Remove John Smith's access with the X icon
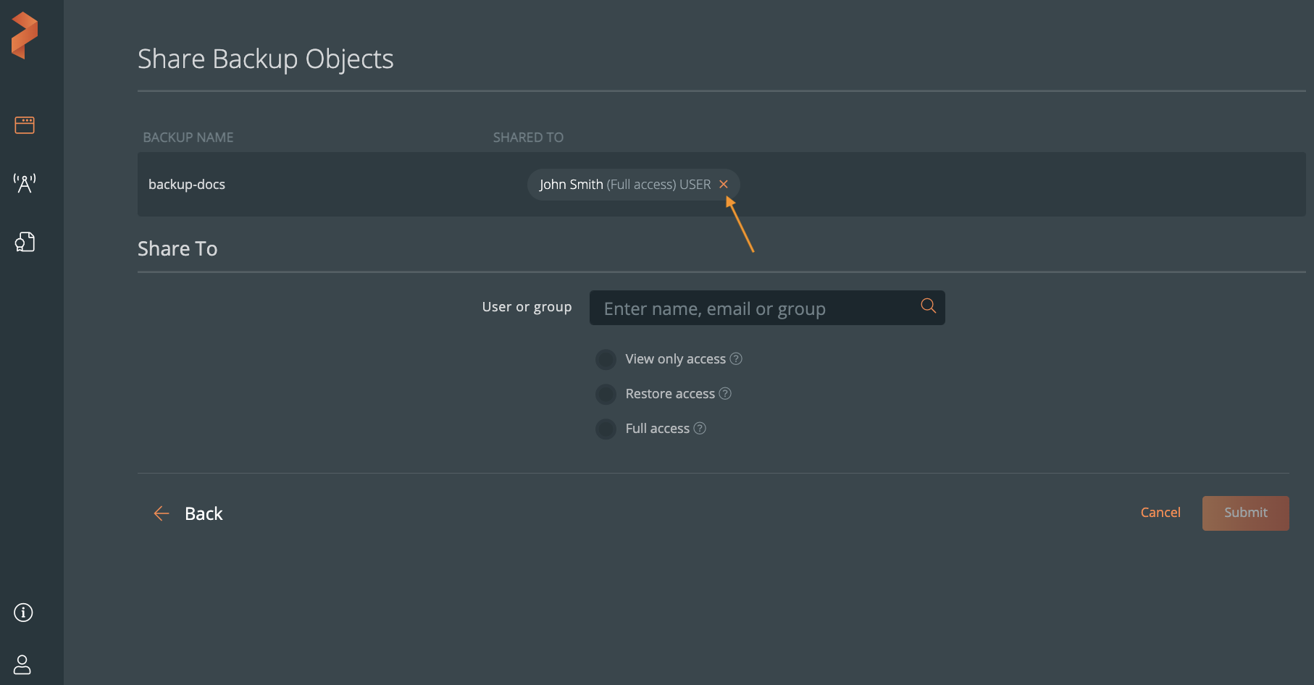The width and height of the screenshot is (1314, 685). point(723,185)
